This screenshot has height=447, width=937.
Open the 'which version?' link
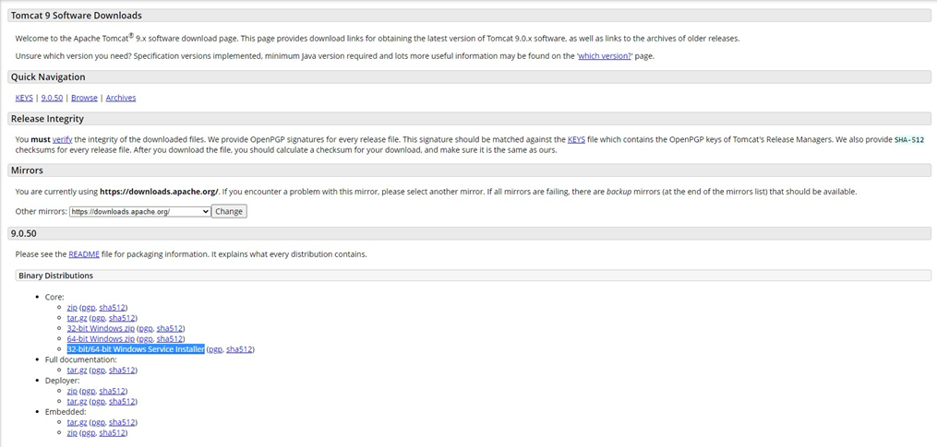coord(604,56)
